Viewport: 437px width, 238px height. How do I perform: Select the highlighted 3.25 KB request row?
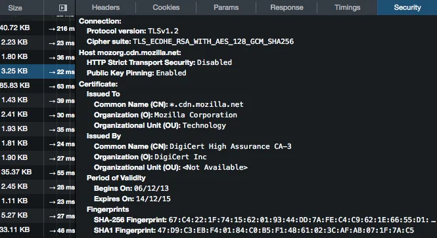click(37, 71)
